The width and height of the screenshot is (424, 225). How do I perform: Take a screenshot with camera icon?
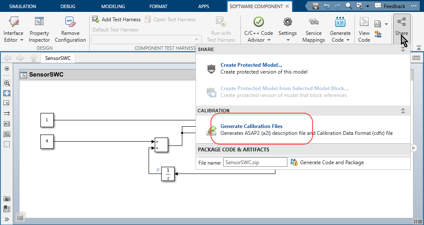pos(7,199)
